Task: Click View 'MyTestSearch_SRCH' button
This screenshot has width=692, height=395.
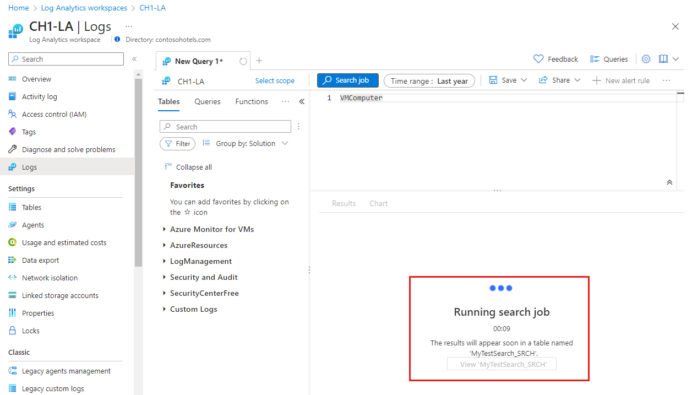Action: tap(502, 364)
